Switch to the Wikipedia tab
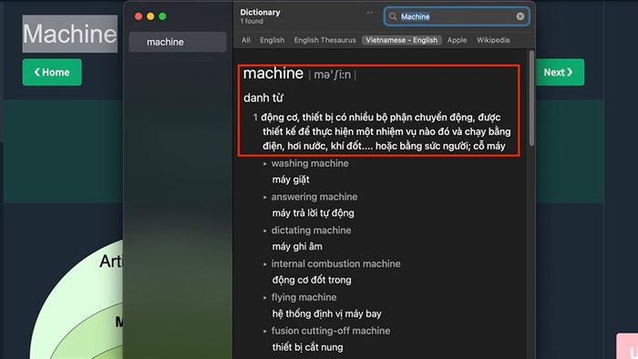The height and width of the screenshot is (359, 638). coord(493,40)
